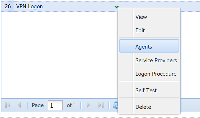Choose Delete in the context menu

[143, 107]
